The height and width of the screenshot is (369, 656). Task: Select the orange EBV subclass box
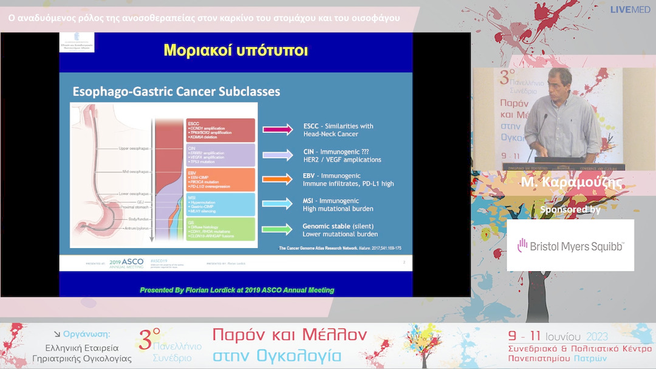[x=220, y=180]
